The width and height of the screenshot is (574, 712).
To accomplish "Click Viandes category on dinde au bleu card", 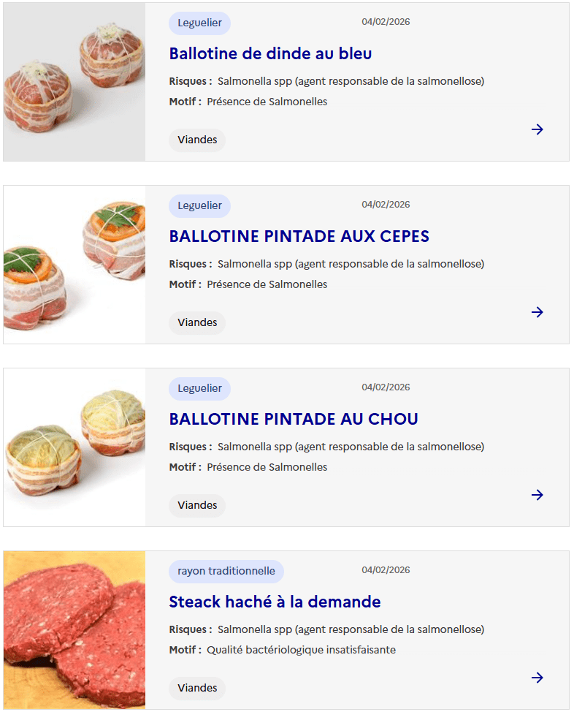I will point(197,140).
